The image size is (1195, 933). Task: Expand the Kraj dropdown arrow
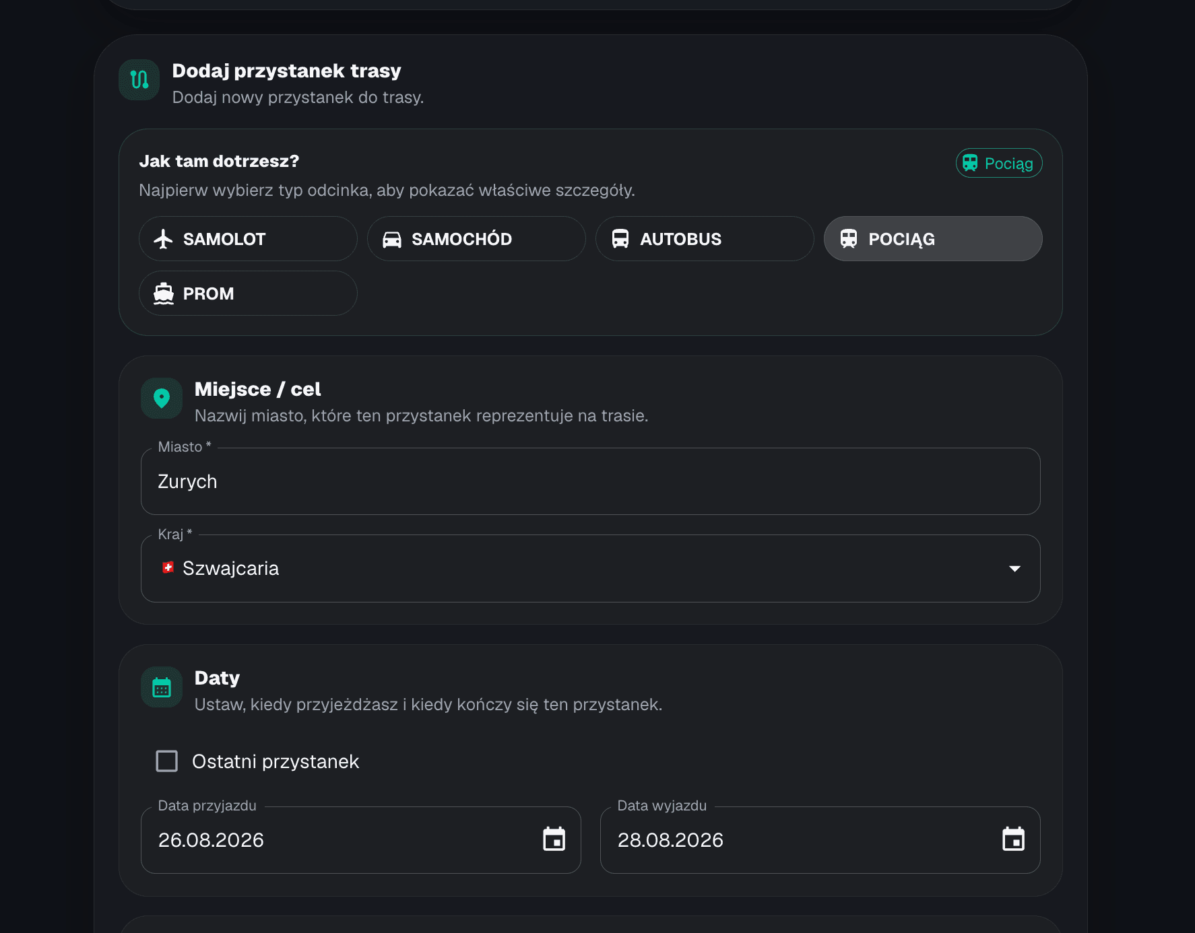click(x=1014, y=569)
